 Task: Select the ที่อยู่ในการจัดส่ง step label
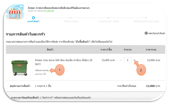71,21
